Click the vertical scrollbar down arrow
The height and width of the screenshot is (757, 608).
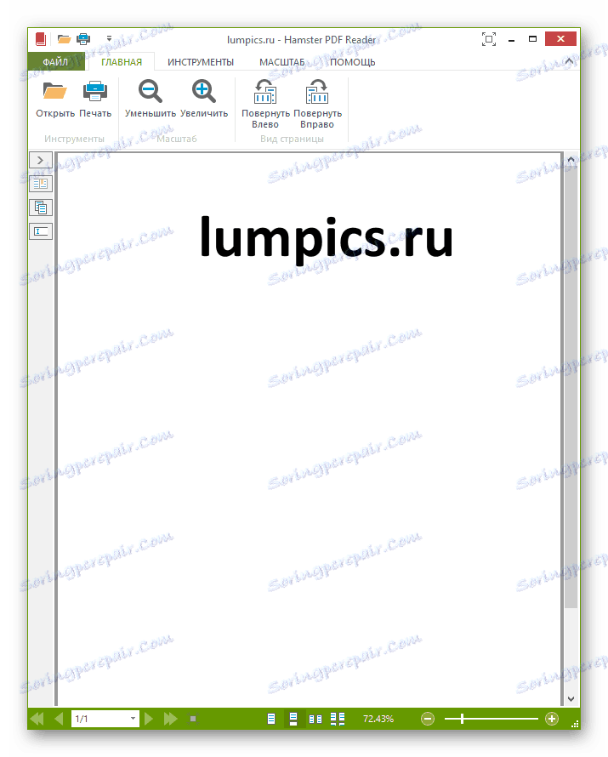coord(571,698)
